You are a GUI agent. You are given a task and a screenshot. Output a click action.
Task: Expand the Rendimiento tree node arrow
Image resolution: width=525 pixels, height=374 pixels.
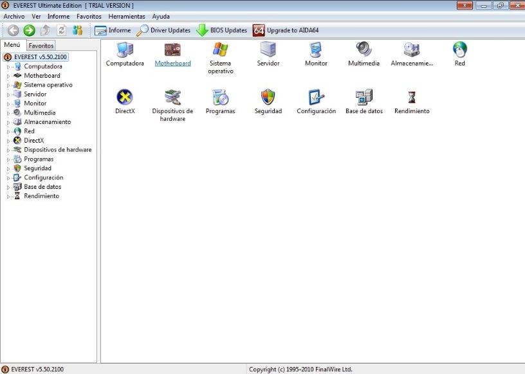[9, 196]
